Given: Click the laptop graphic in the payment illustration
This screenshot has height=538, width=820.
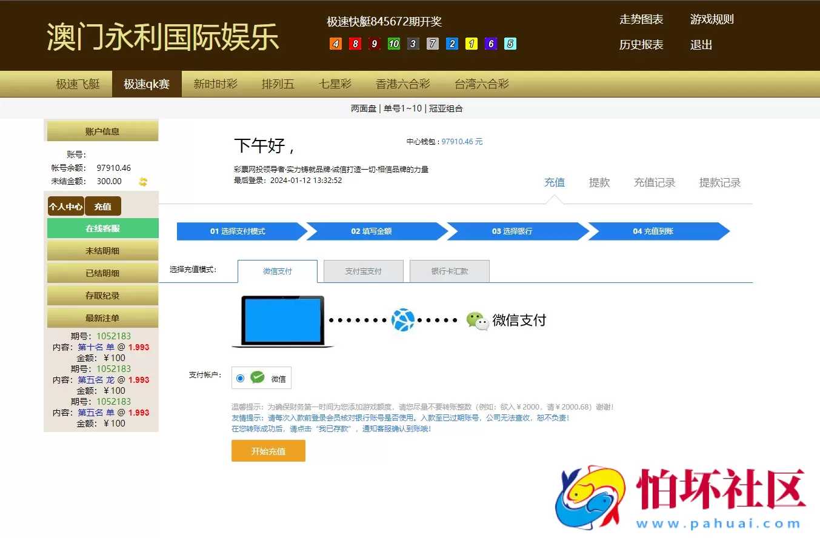Looking at the screenshot, I should 281,320.
